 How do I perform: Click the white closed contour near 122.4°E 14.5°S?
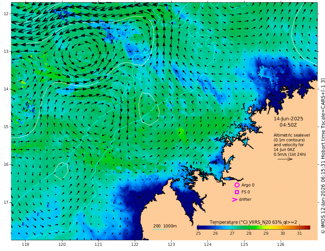(x=149, y=109)
